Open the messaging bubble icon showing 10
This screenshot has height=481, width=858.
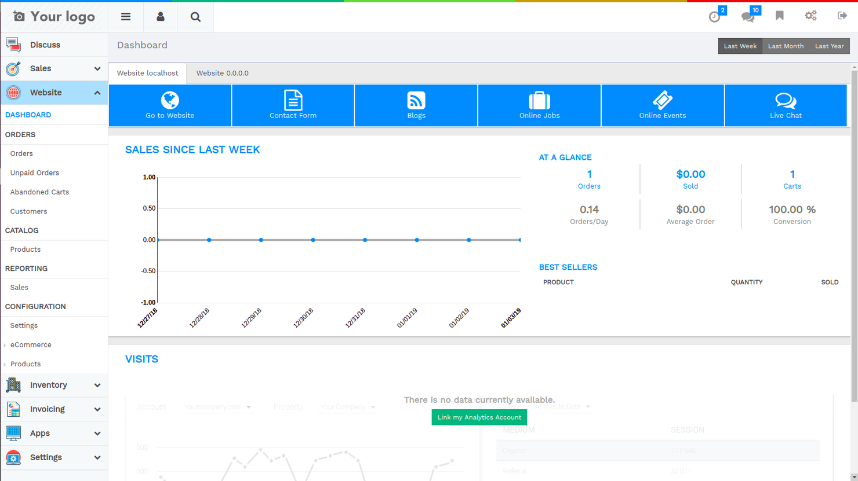pyautogui.click(x=747, y=17)
